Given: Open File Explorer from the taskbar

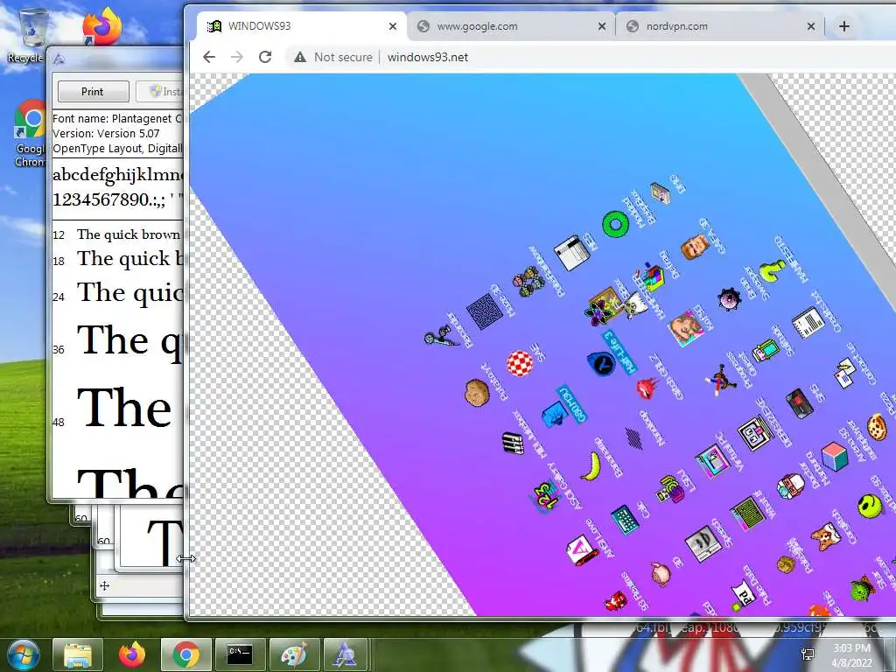Looking at the screenshot, I should 78,654.
